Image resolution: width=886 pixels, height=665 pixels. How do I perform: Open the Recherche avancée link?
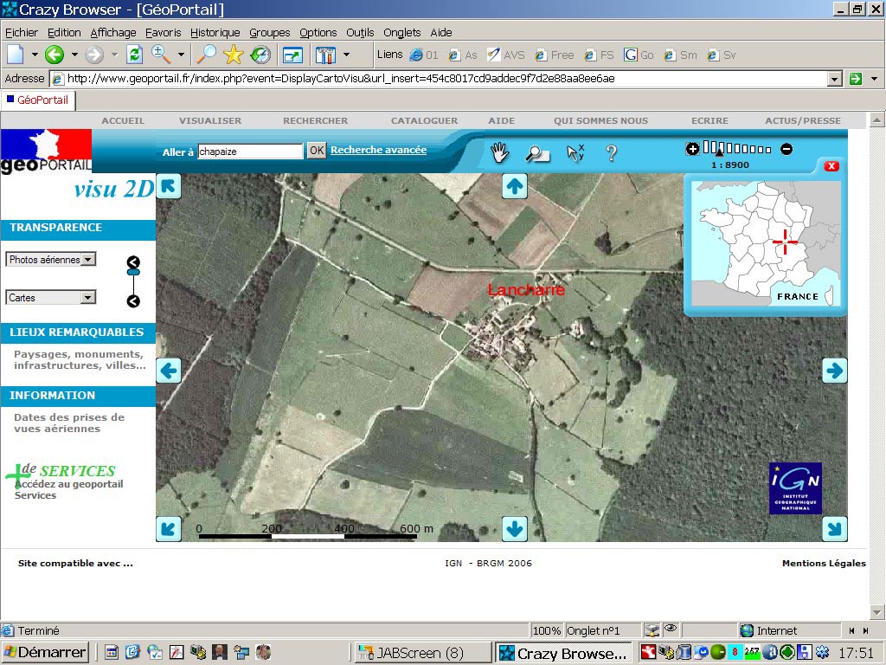tap(379, 150)
